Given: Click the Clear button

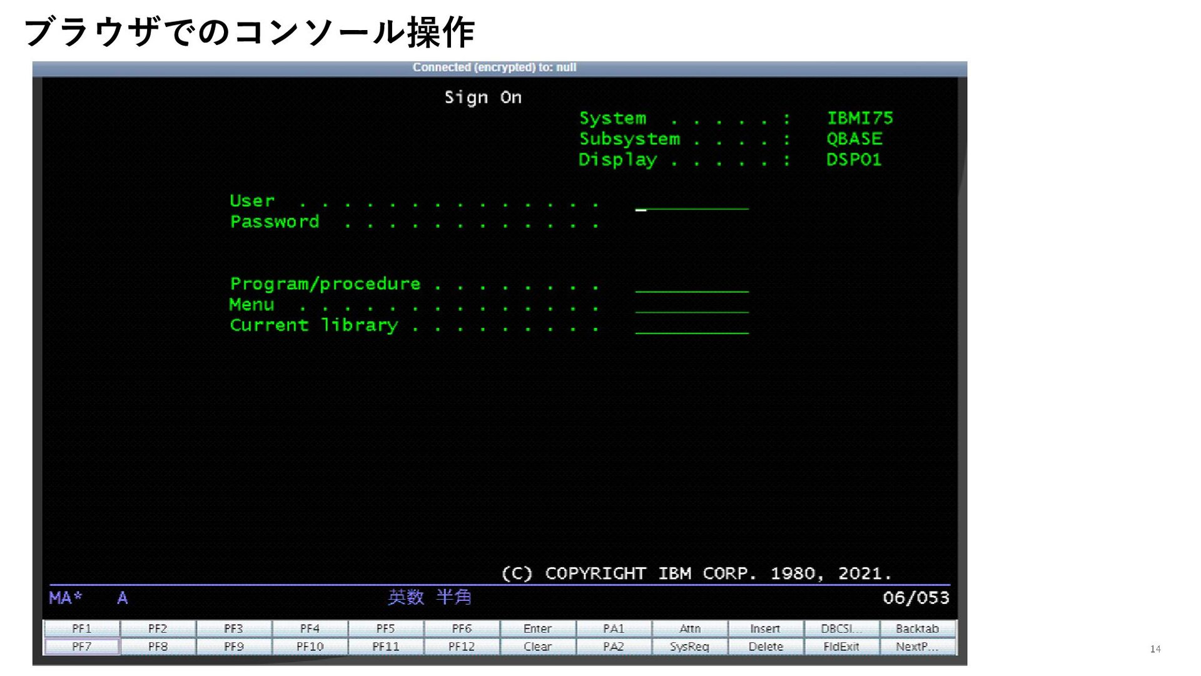Looking at the screenshot, I should coord(537,647).
